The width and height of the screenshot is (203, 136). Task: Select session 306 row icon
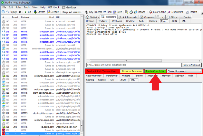click(4, 76)
